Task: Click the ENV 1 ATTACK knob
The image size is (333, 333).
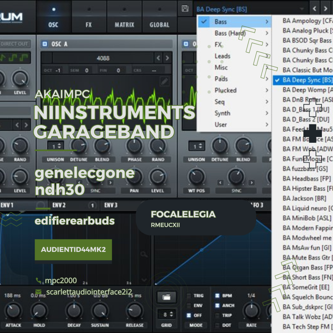Action: coord(13,311)
